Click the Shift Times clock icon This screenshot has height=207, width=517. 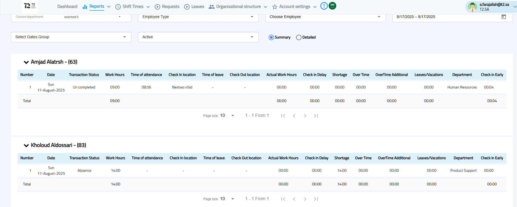click(118, 7)
